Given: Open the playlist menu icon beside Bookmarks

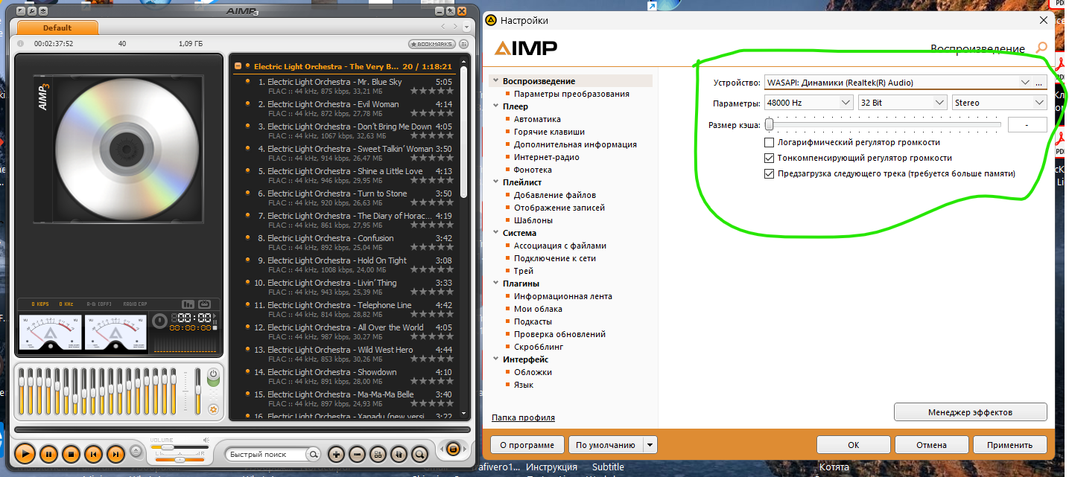Looking at the screenshot, I should [x=463, y=44].
